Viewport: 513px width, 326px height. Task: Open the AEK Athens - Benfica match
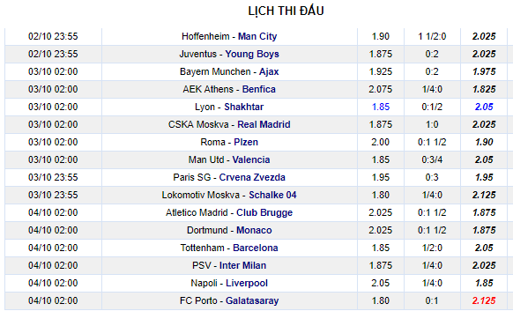[x=229, y=89]
